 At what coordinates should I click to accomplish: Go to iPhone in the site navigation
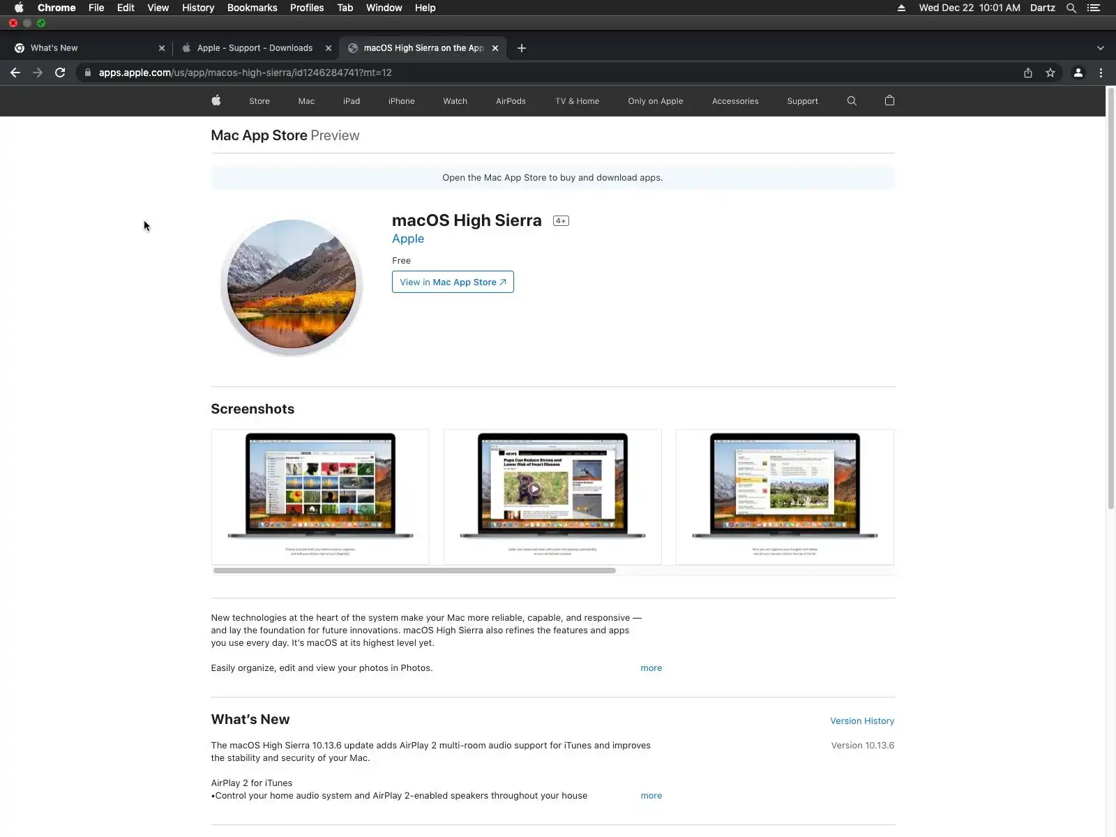coord(402,101)
